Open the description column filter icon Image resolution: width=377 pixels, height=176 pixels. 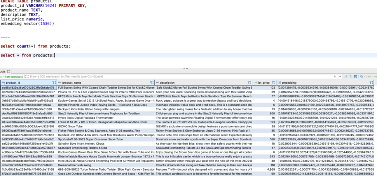click(249, 83)
